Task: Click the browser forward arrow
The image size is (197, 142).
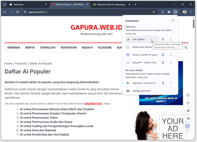Action: [11, 12]
